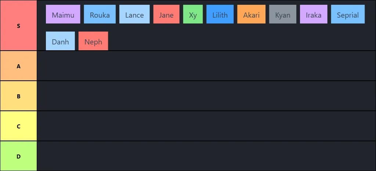Select the gray Kyan tile
The width and height of the screenshot is (376, 171).
283,15
